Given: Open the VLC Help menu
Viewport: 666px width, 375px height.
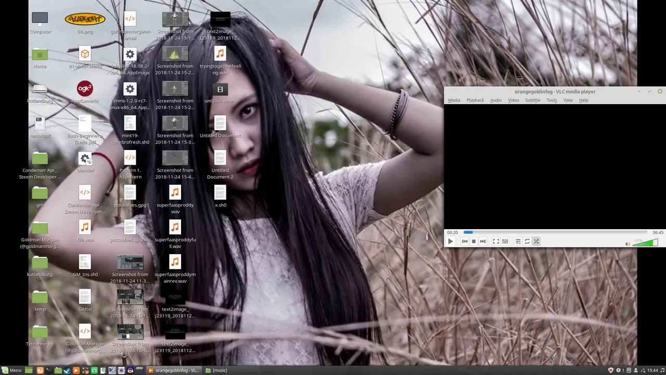Looking at the screenshot, I should [584, 100].
